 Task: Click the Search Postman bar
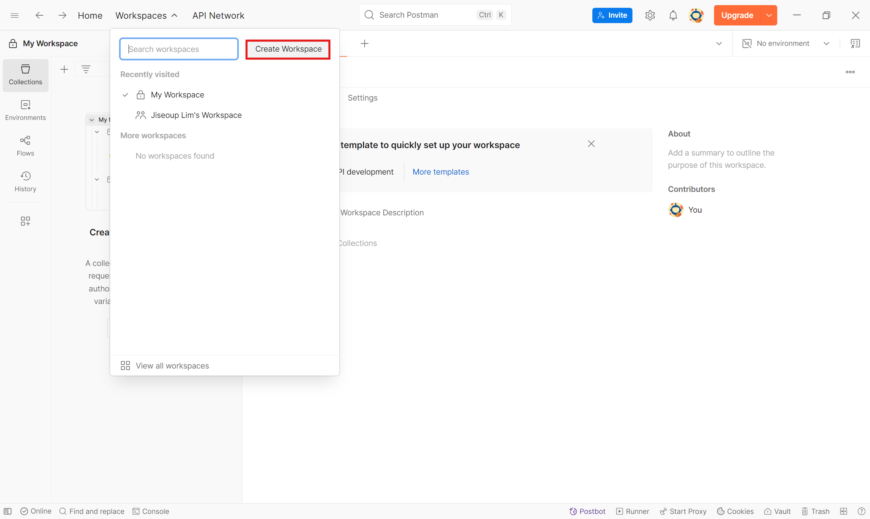435,15
